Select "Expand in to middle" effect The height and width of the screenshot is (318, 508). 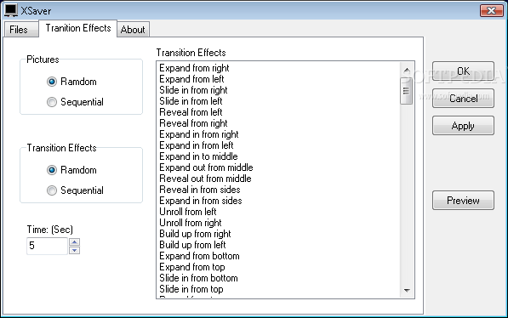[x=198, y=156]
